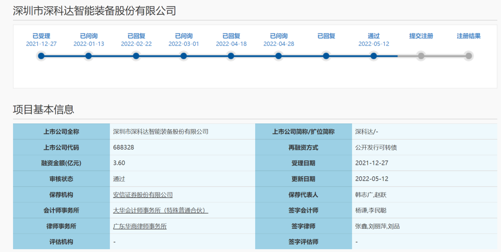The width and height of the screenshot is (501, 252).
Task: Click the 上市公司全称 header cell
Action: (x=61, y=131)
